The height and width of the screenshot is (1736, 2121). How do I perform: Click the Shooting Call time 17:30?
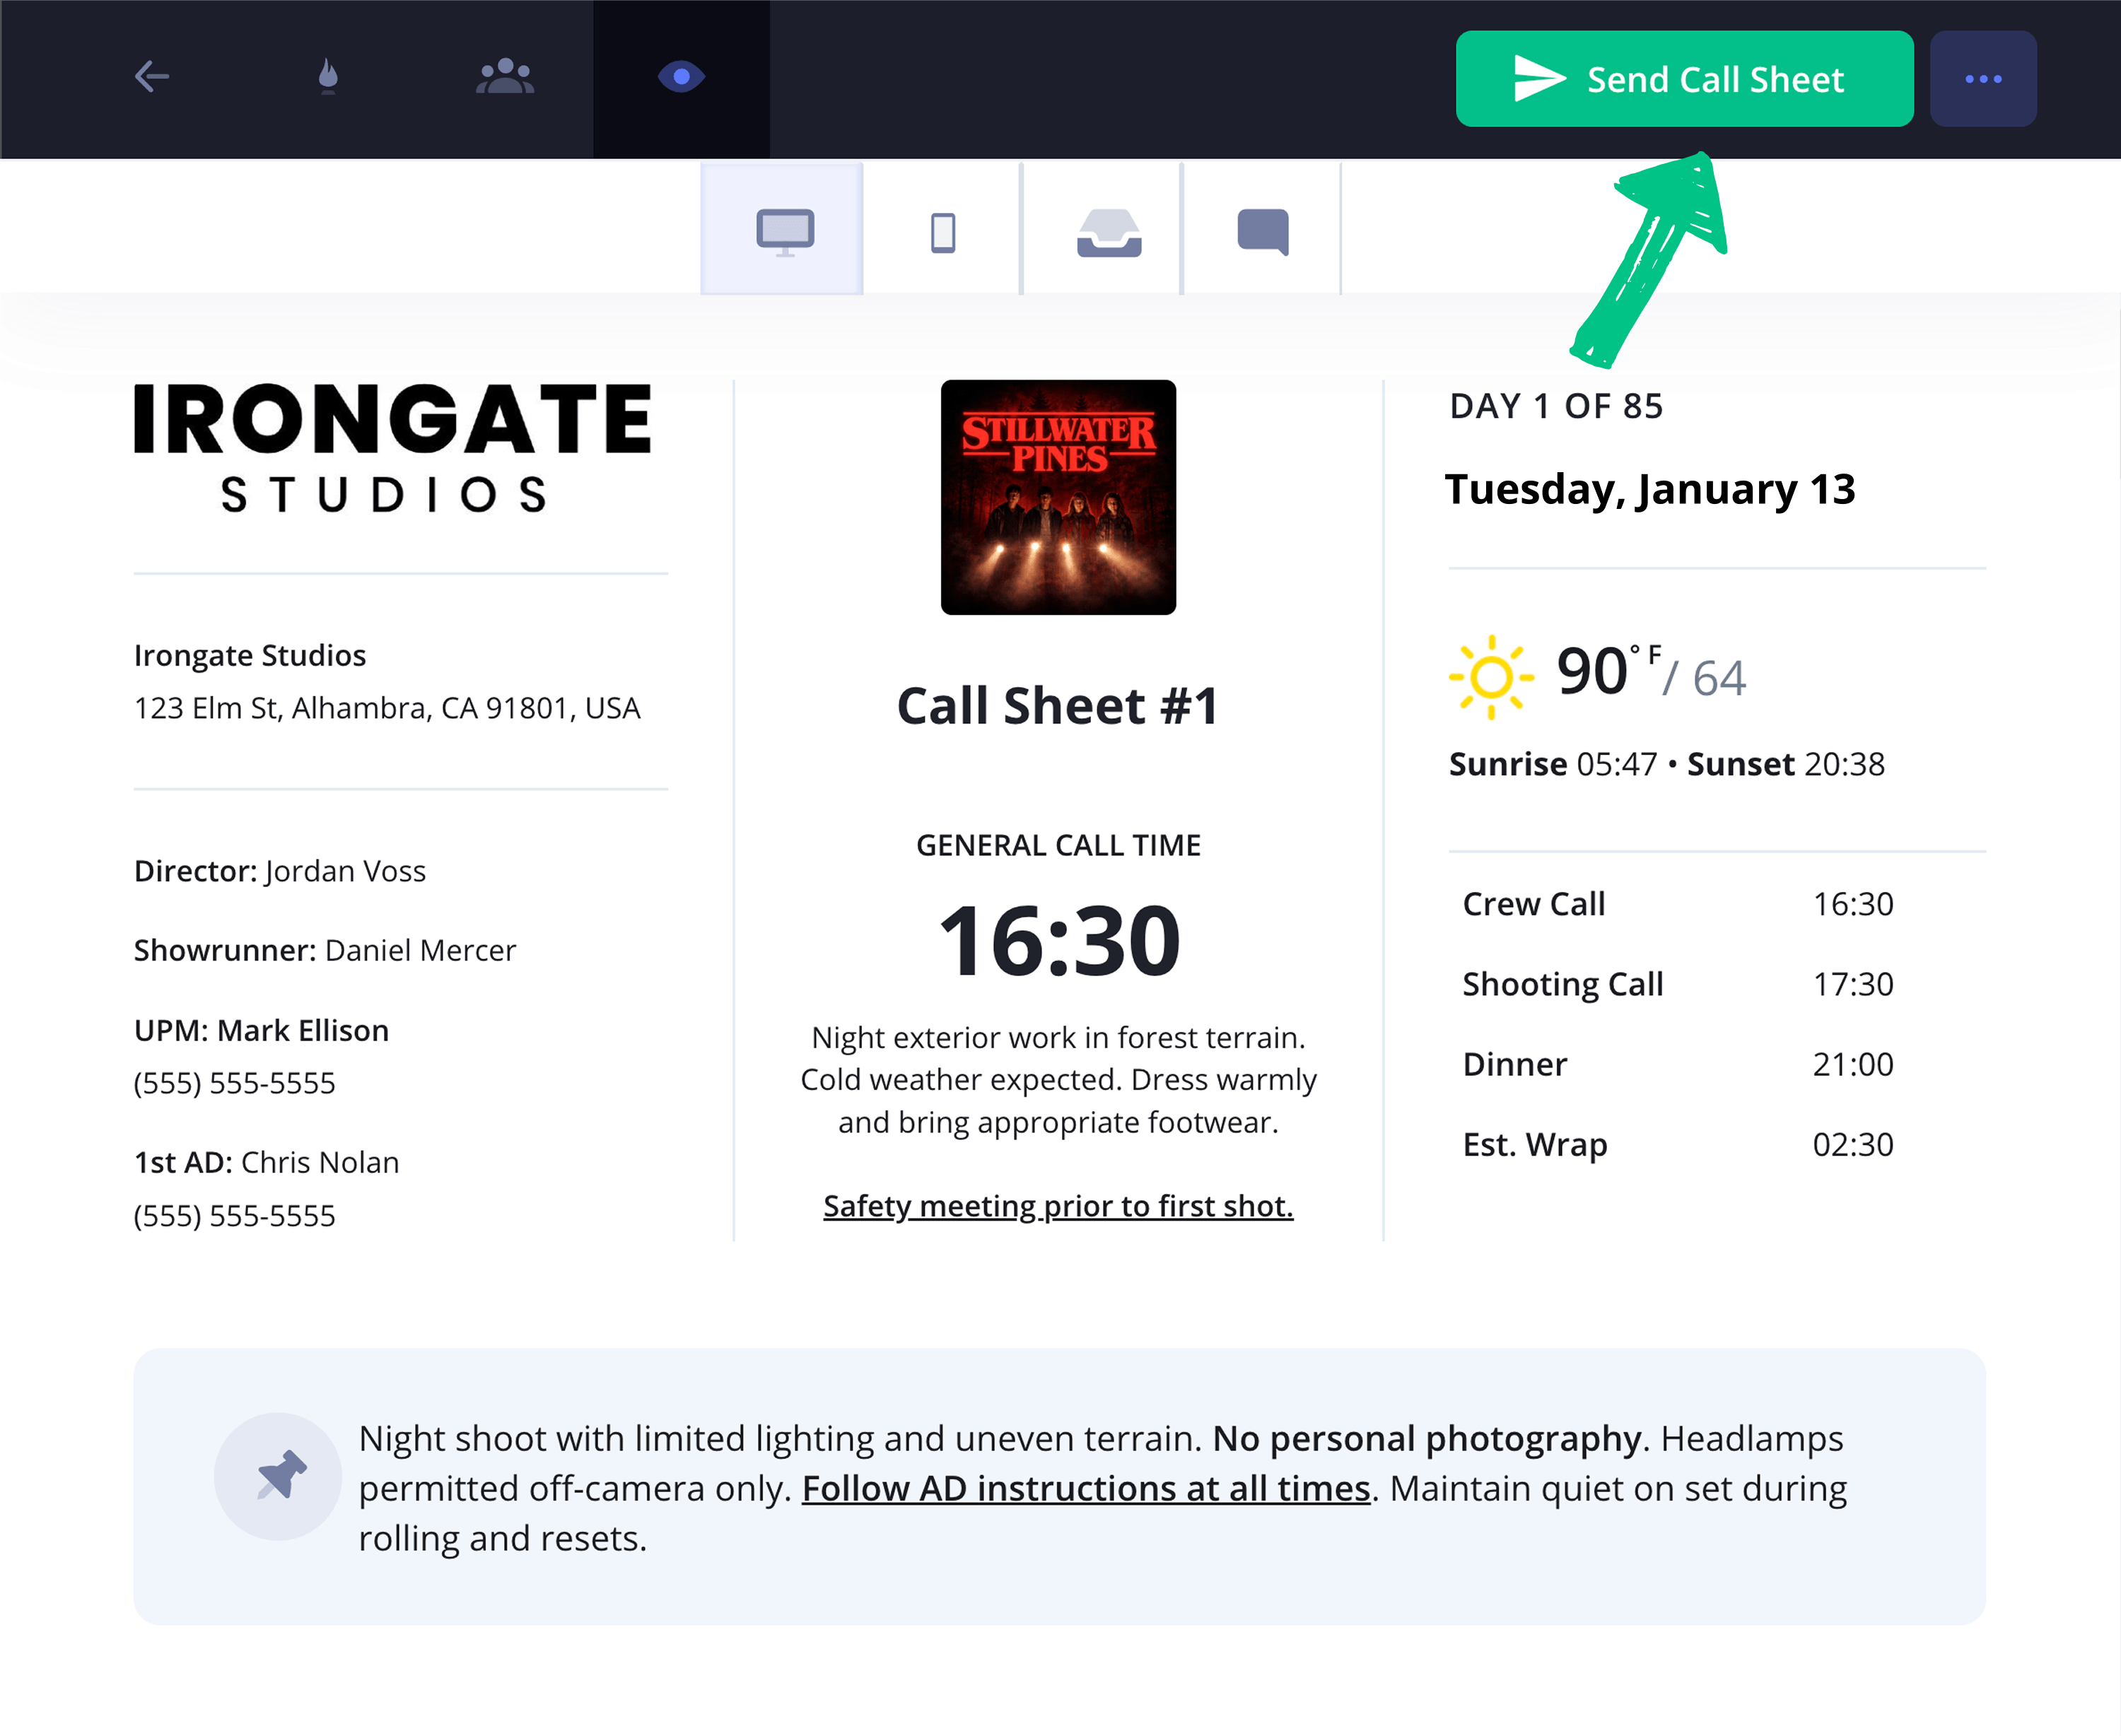click(1853, 984)
